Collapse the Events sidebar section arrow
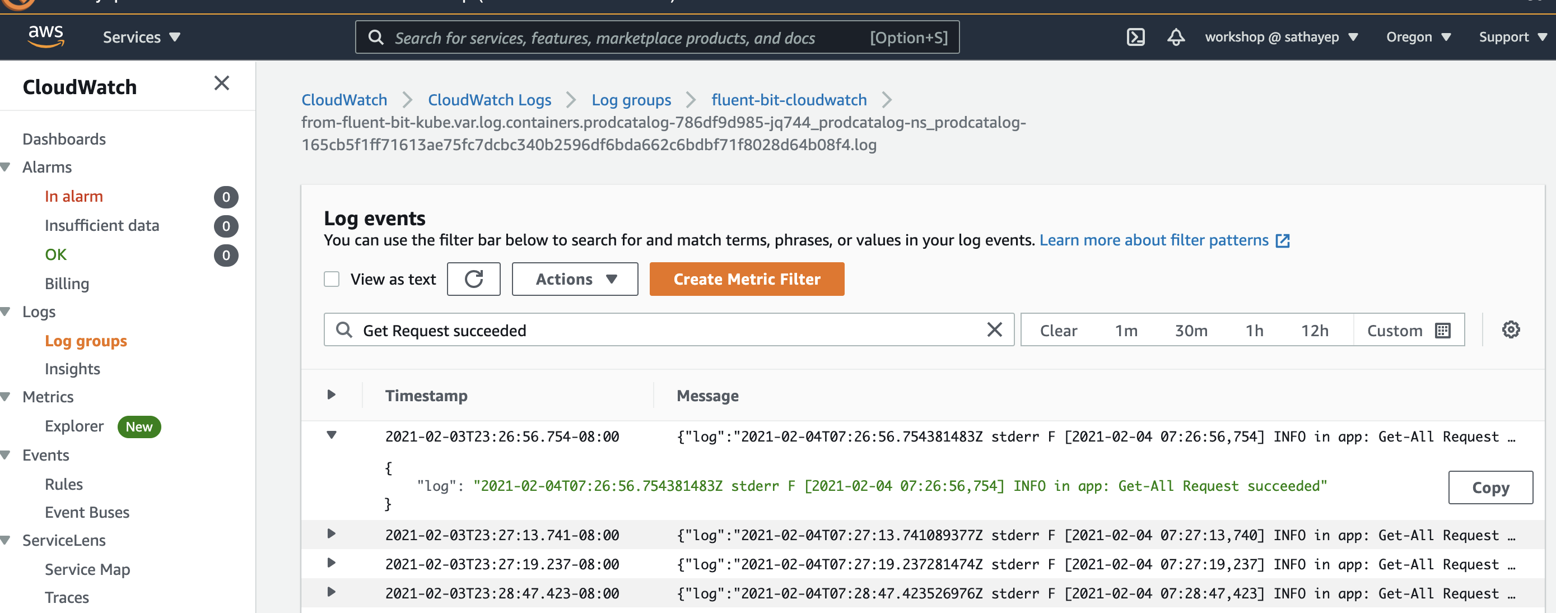 (x=6, y=455)
